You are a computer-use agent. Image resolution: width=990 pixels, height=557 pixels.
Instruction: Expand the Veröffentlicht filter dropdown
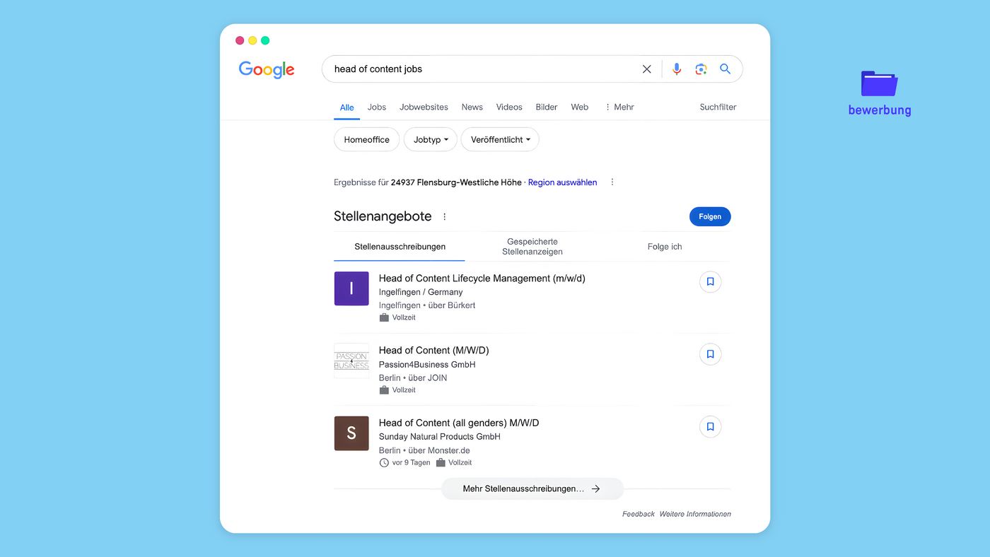pyautogui.click(x=500, y=140)
